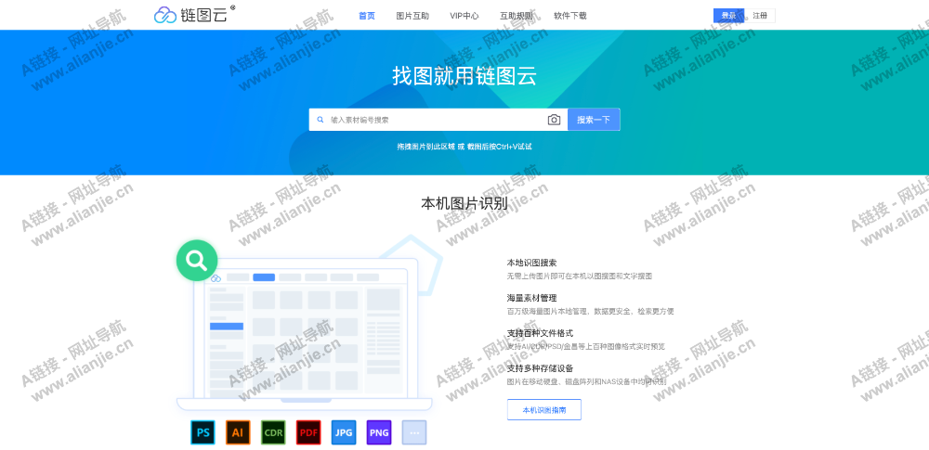The image size is (929, 450).
Task: Click the JPG format icon
Action: point(344,432)
